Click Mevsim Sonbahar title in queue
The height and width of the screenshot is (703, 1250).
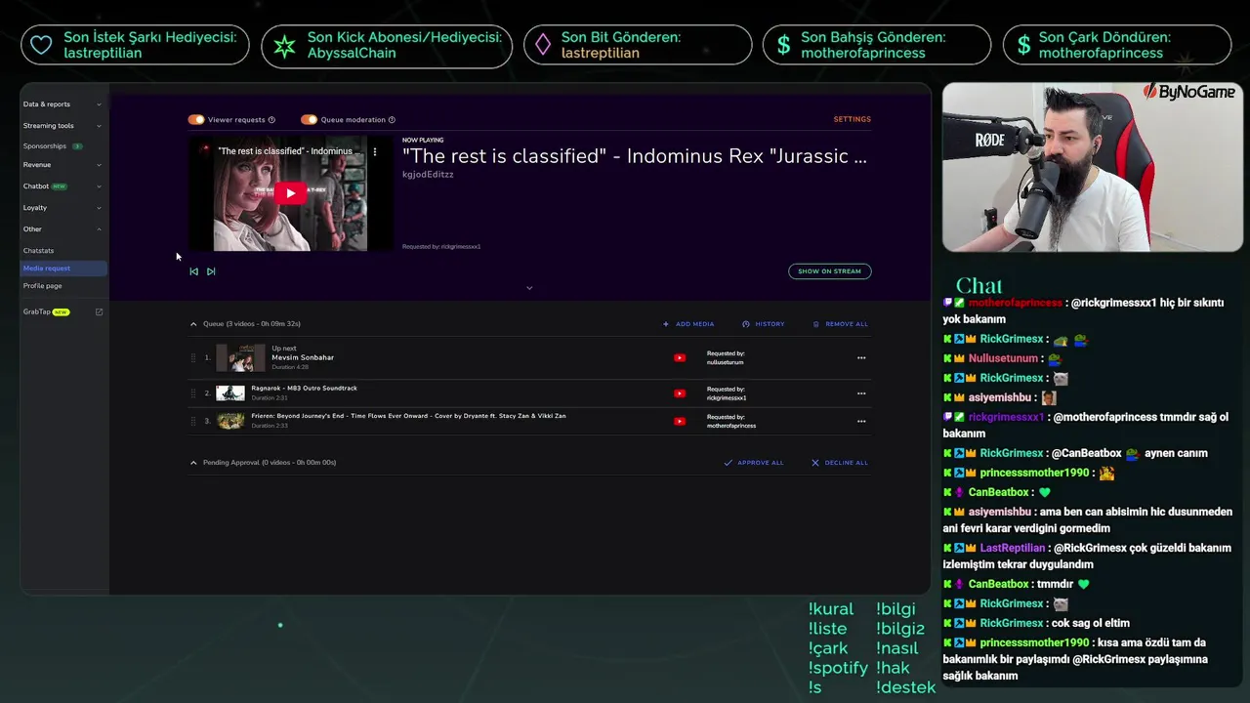(303, 357)
